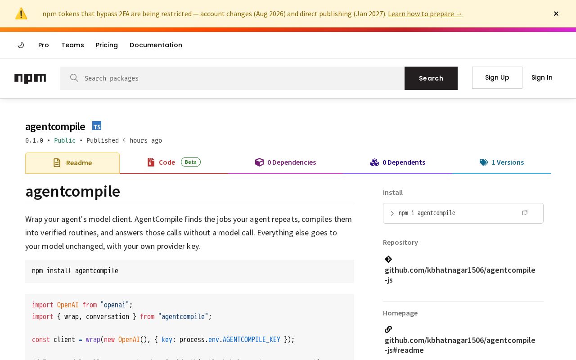This screenshot has height=360, width=576.
Task: Click the homepage link chain icon
Action: [388, 329]
